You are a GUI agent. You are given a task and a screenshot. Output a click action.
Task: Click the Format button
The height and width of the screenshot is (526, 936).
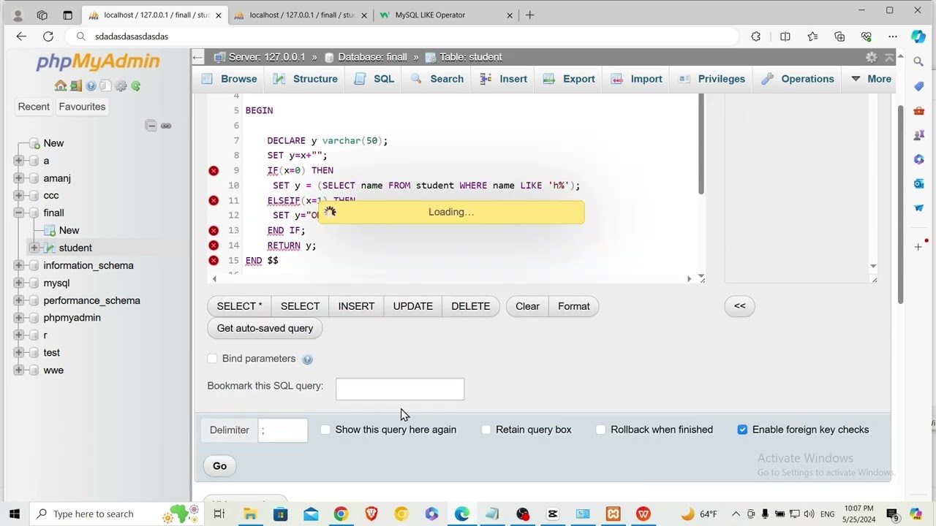(574, 306)
